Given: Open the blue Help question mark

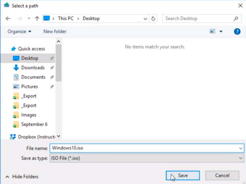Looking at the screenshot, I should 237,32.
